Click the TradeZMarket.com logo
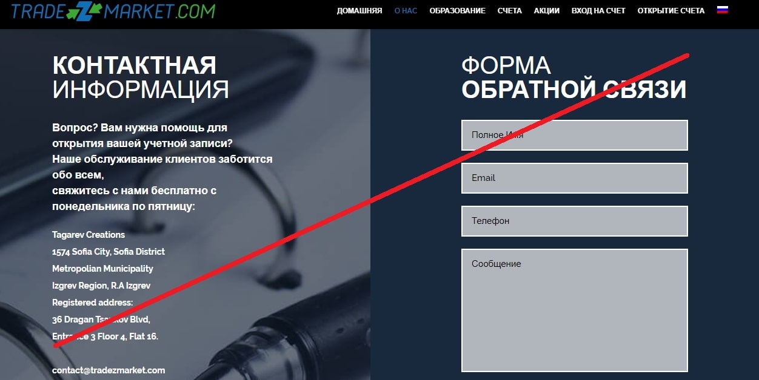 (113, 11)
